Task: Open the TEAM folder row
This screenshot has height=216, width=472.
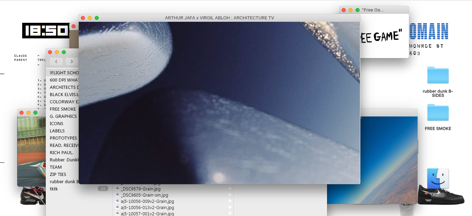Action: 62,167
